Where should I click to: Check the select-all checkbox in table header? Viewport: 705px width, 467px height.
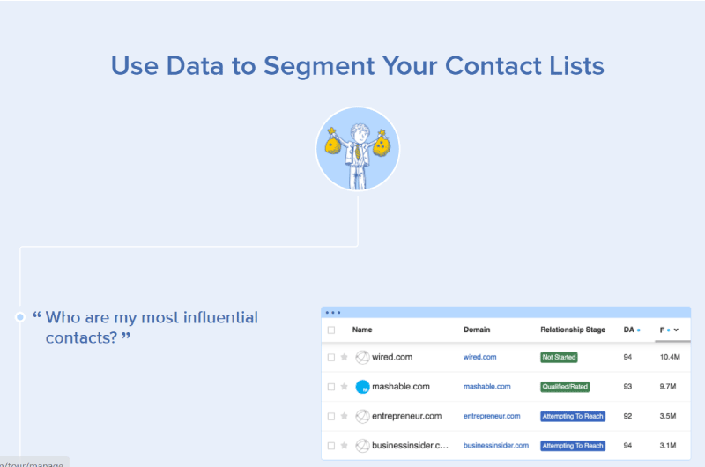(331, 330)
